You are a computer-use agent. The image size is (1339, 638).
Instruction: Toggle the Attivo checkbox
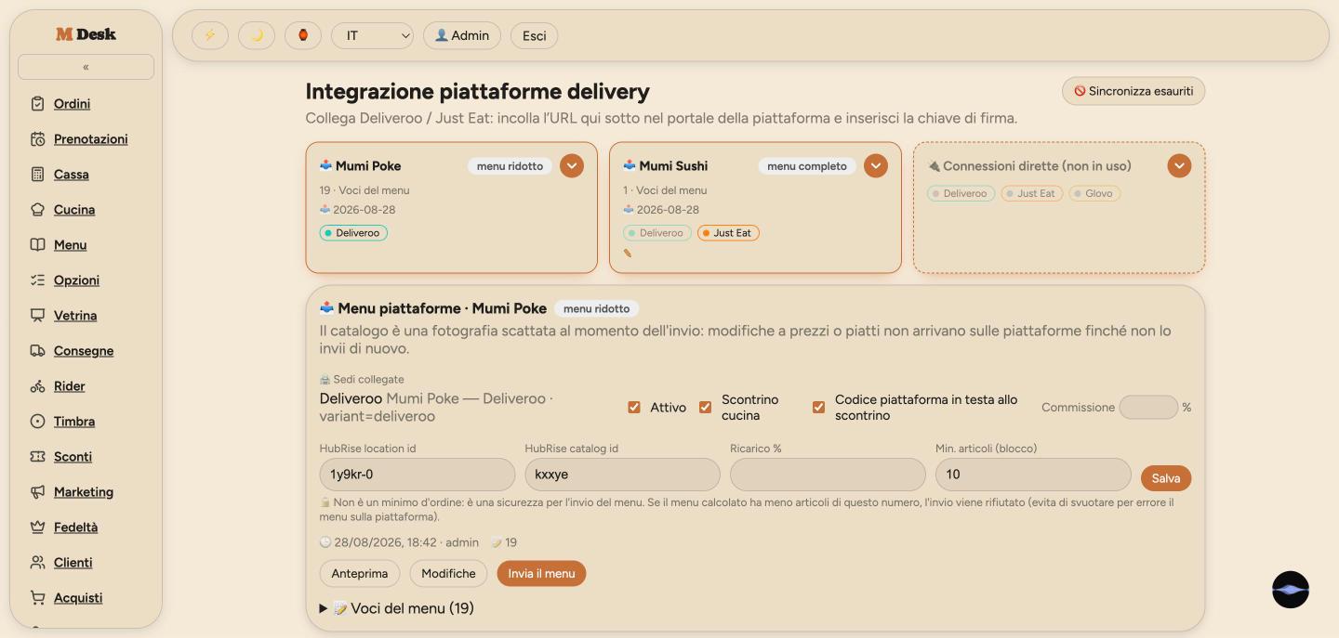click(634, 408)
